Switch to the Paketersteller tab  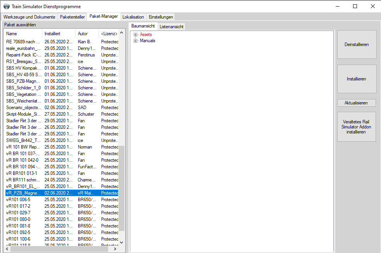72,17
